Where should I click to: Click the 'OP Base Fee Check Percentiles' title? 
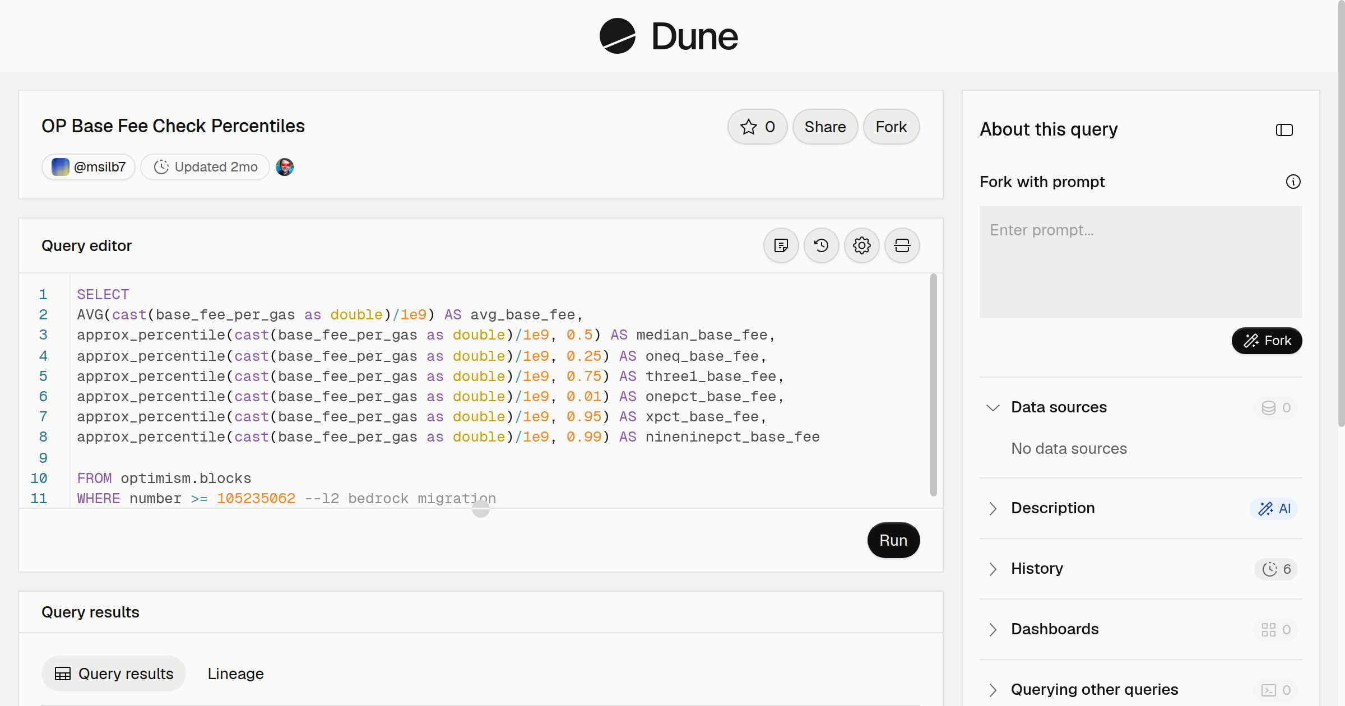click(x=173, y=126)
